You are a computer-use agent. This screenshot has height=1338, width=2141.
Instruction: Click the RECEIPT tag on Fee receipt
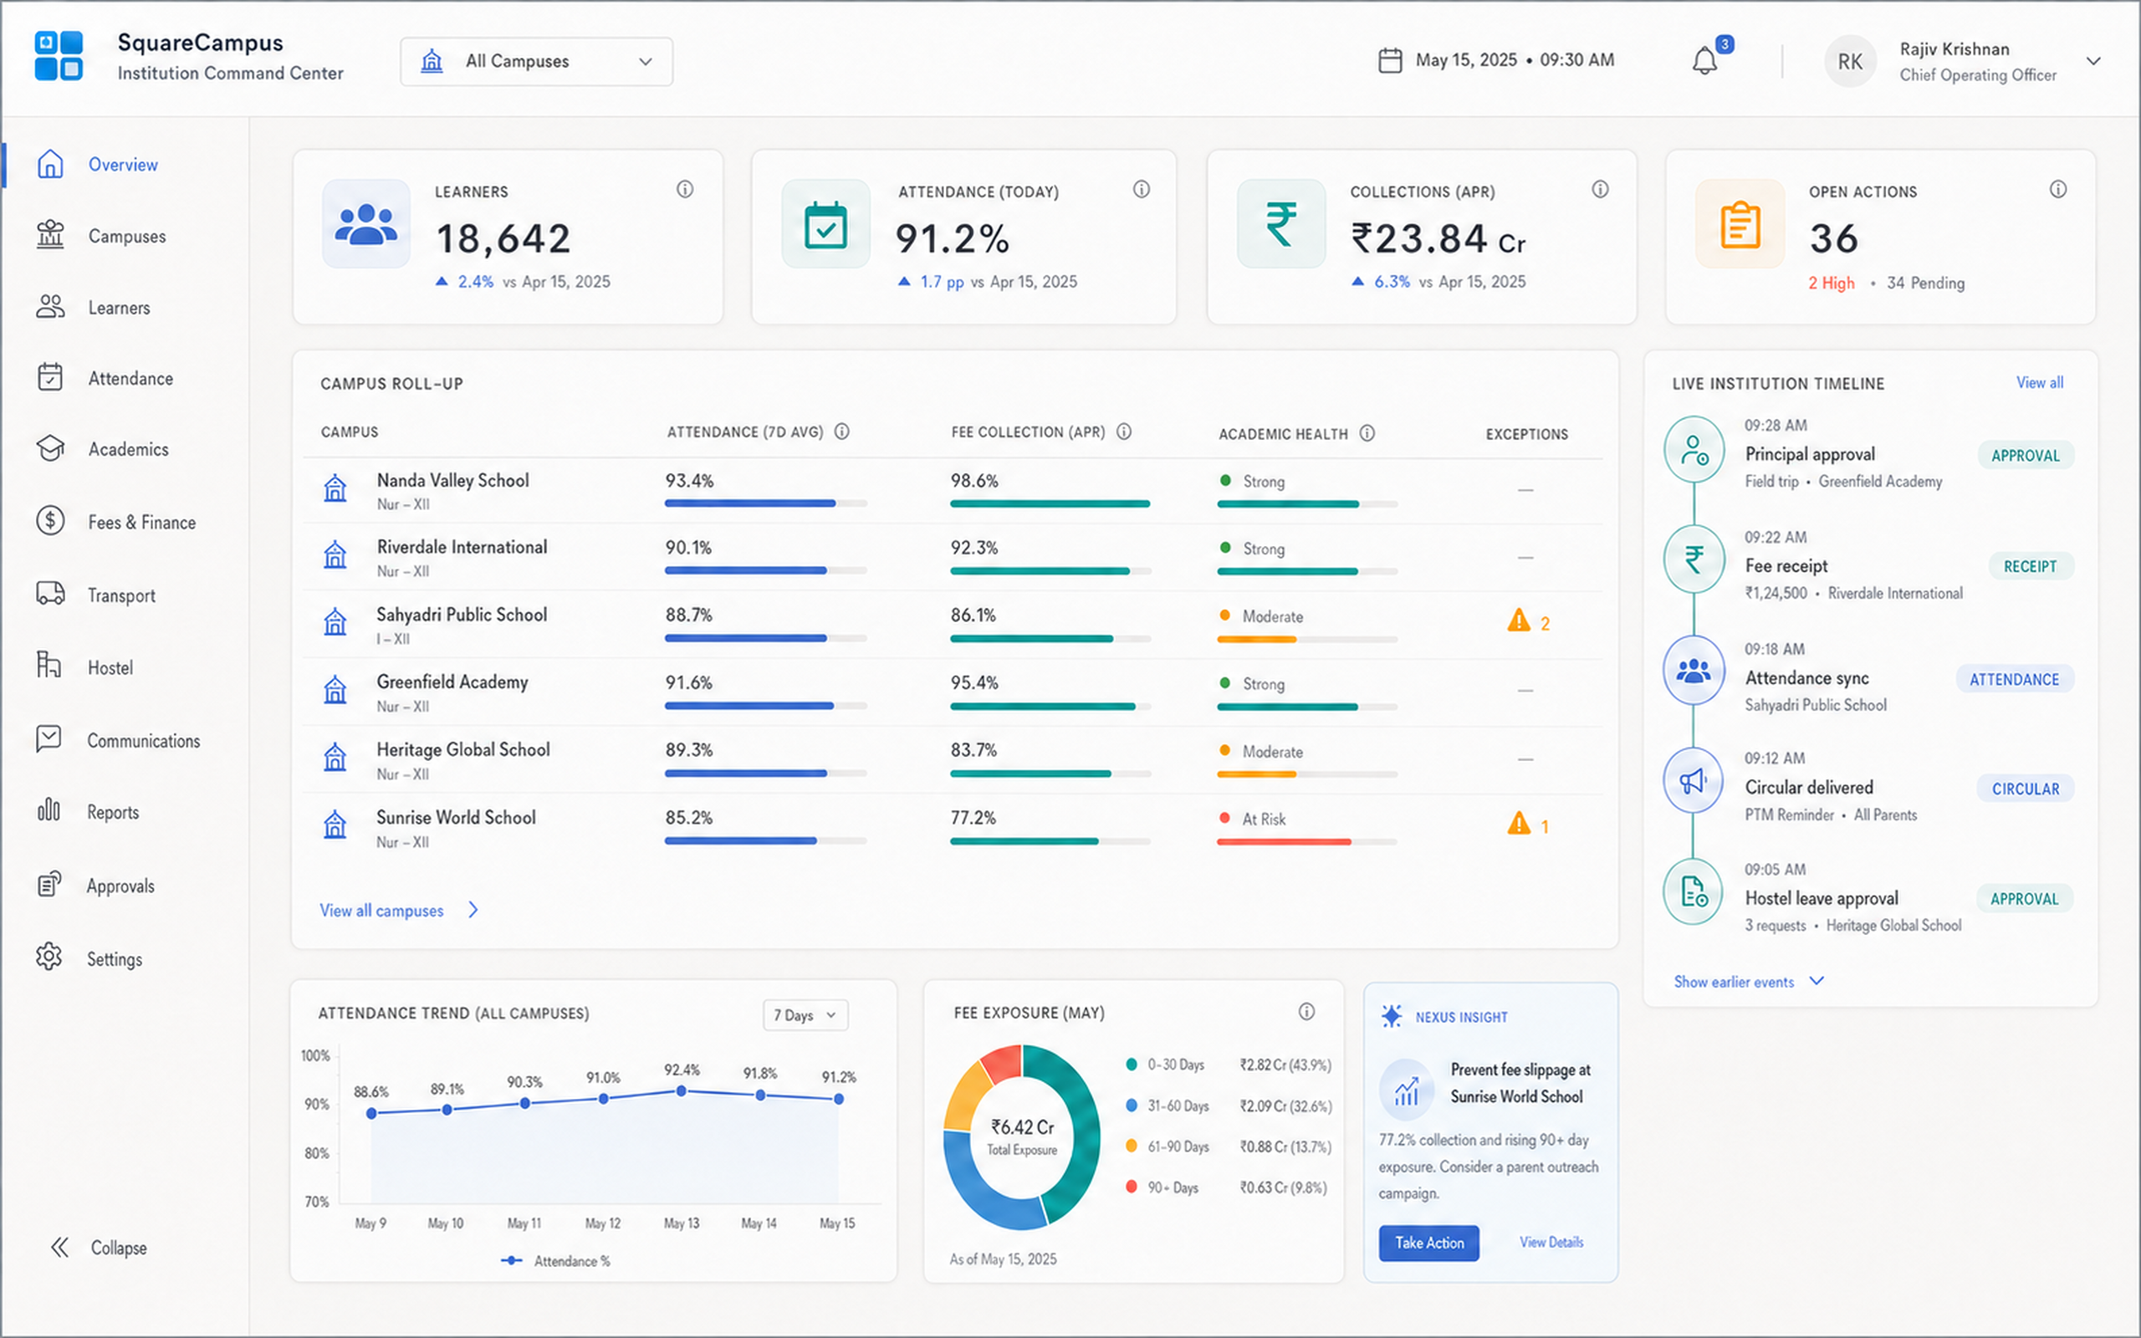click(2031, 566)
